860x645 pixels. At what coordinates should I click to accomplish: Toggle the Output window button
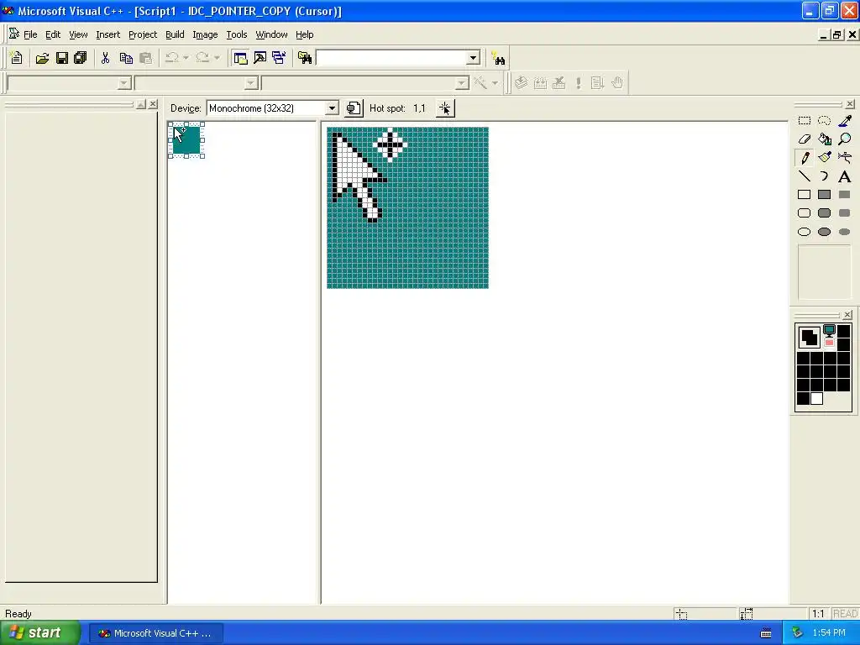coord(260,58)
